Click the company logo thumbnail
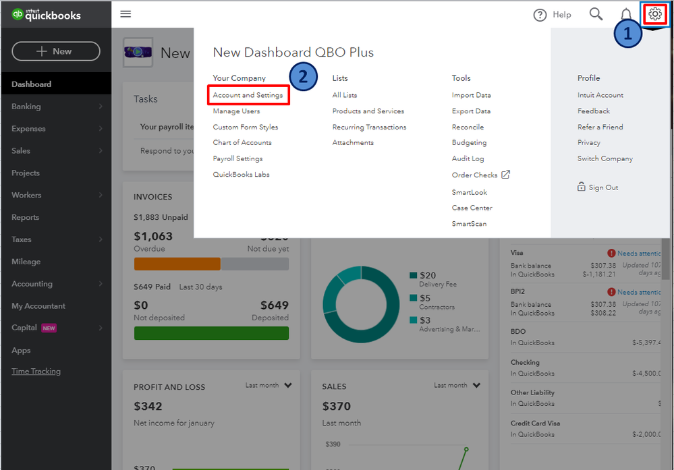 [x=138, y=52]
